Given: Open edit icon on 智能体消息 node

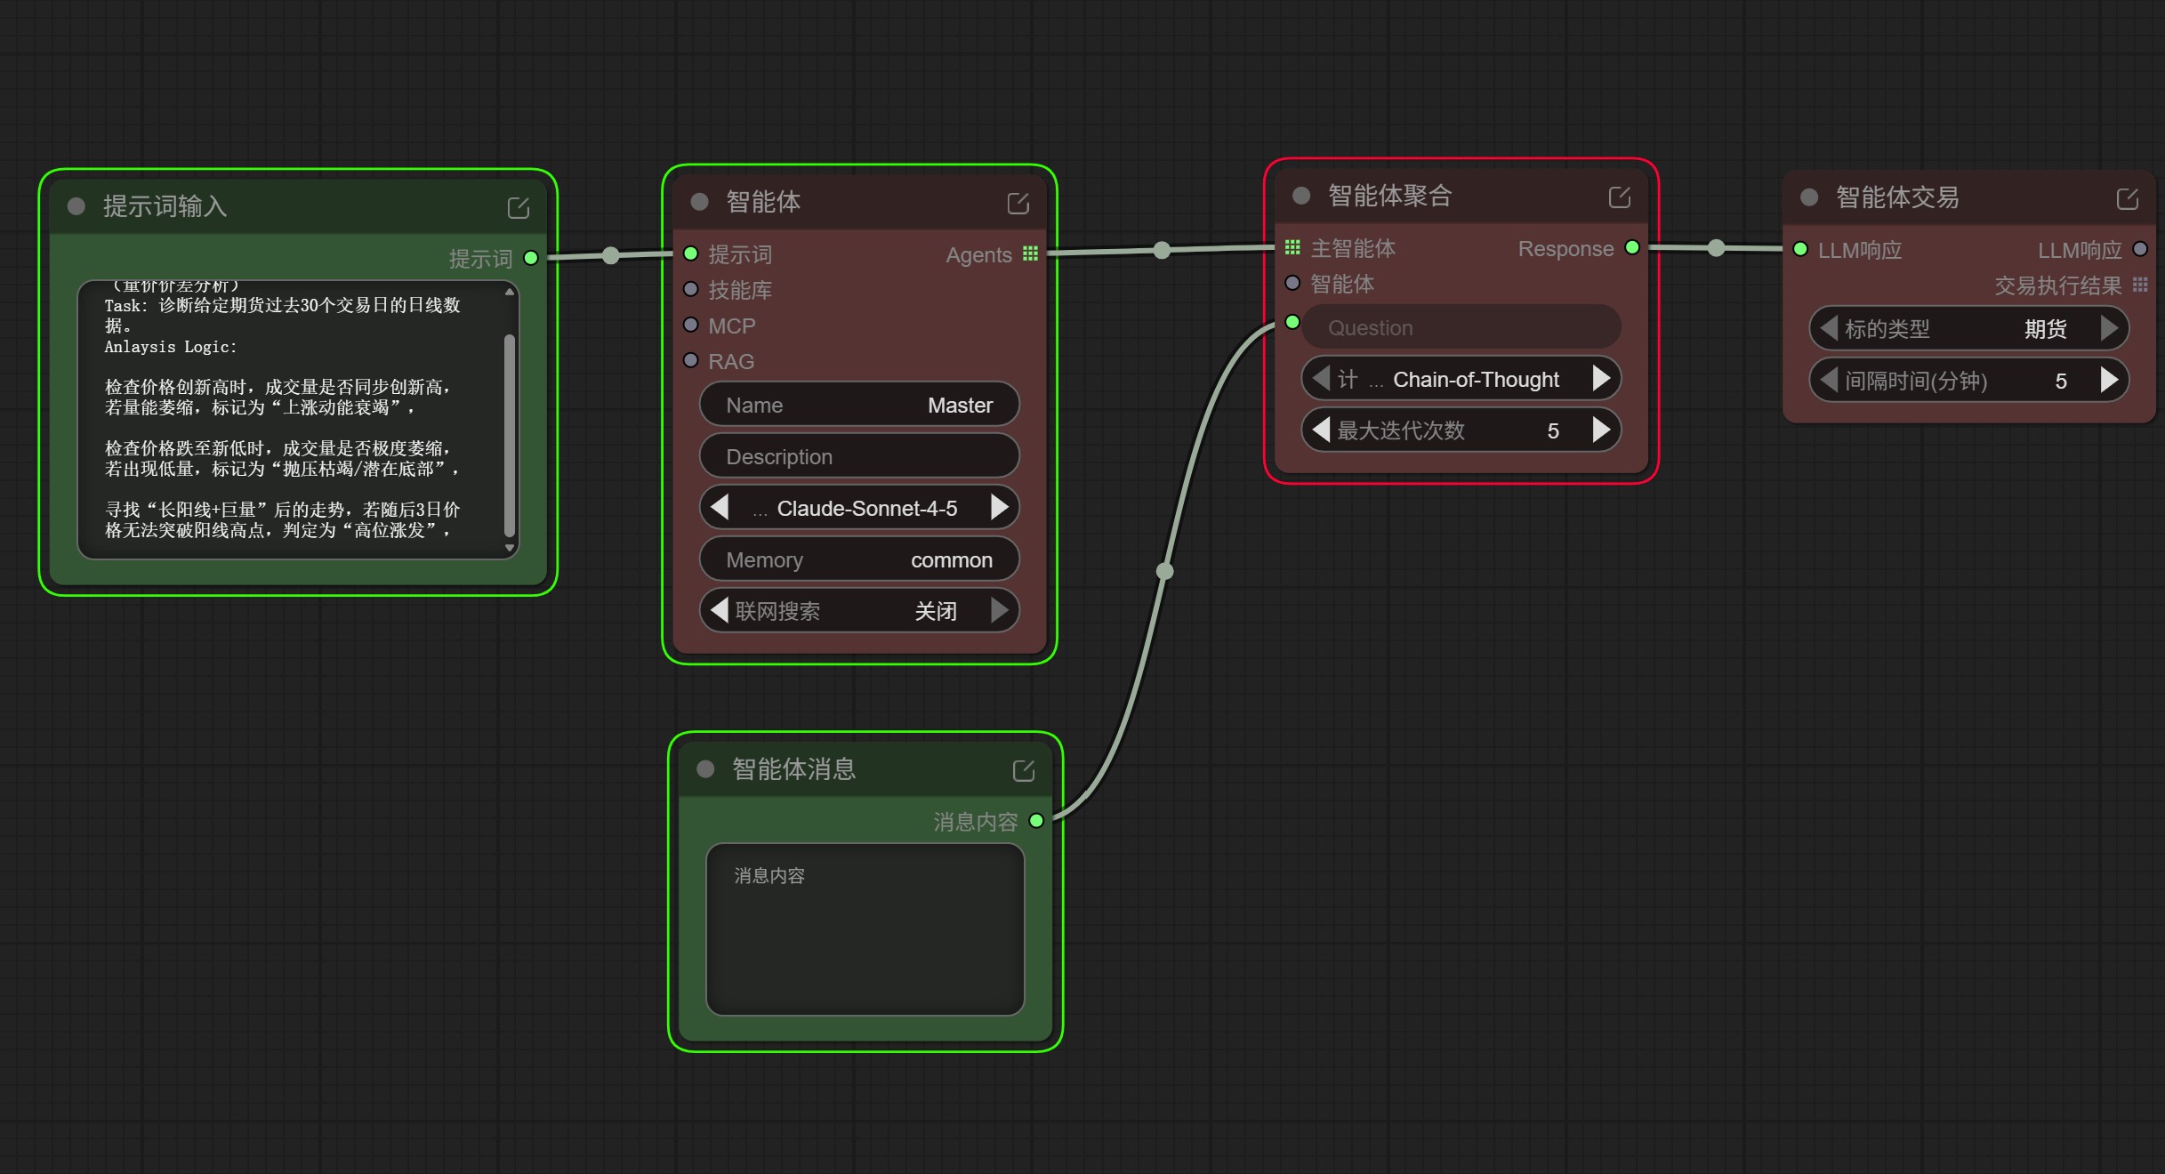Looking at the screenshot, I should tap(1023, 771).
